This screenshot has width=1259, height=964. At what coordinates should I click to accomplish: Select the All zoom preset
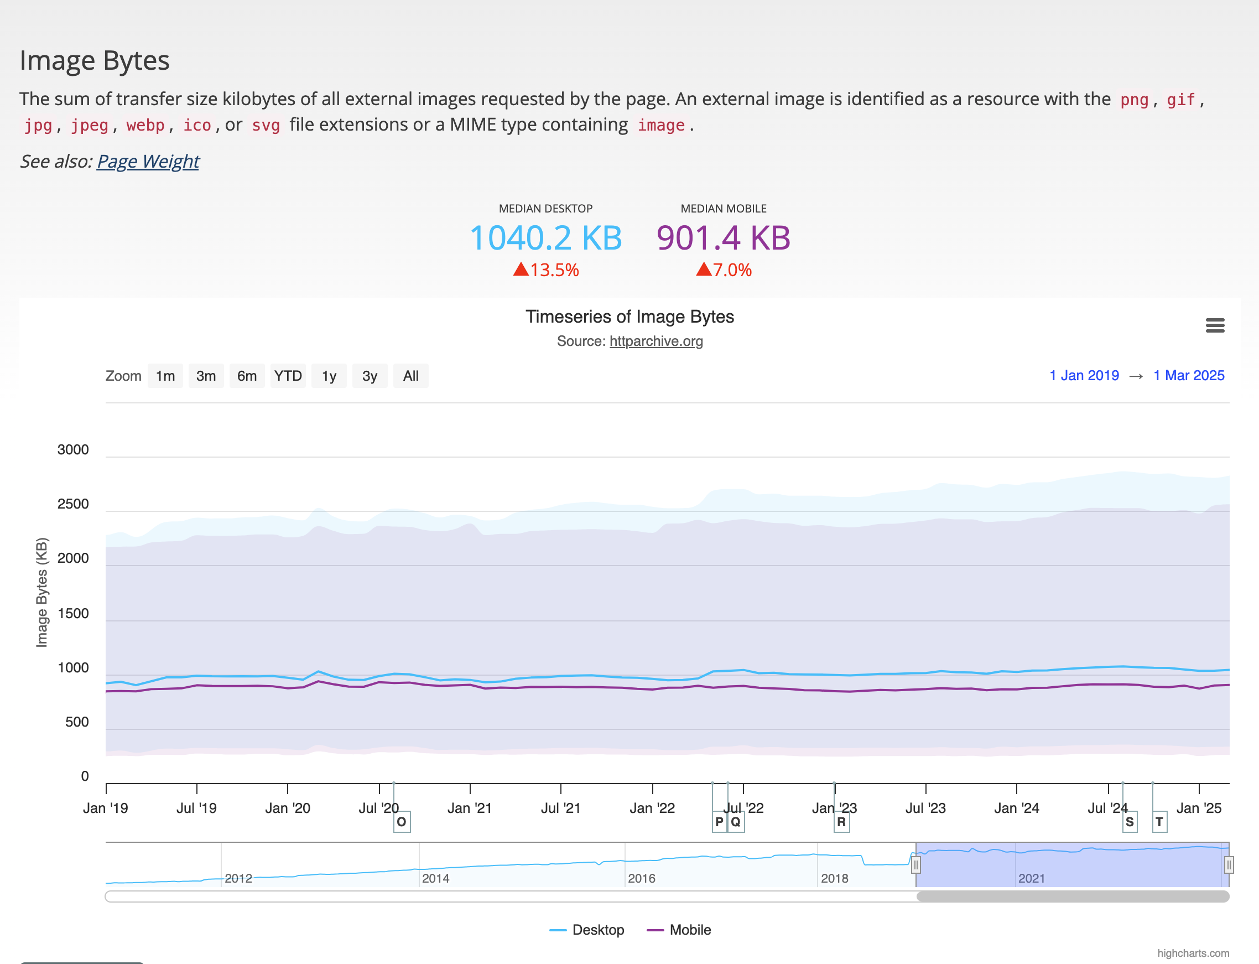pos(410,375)
